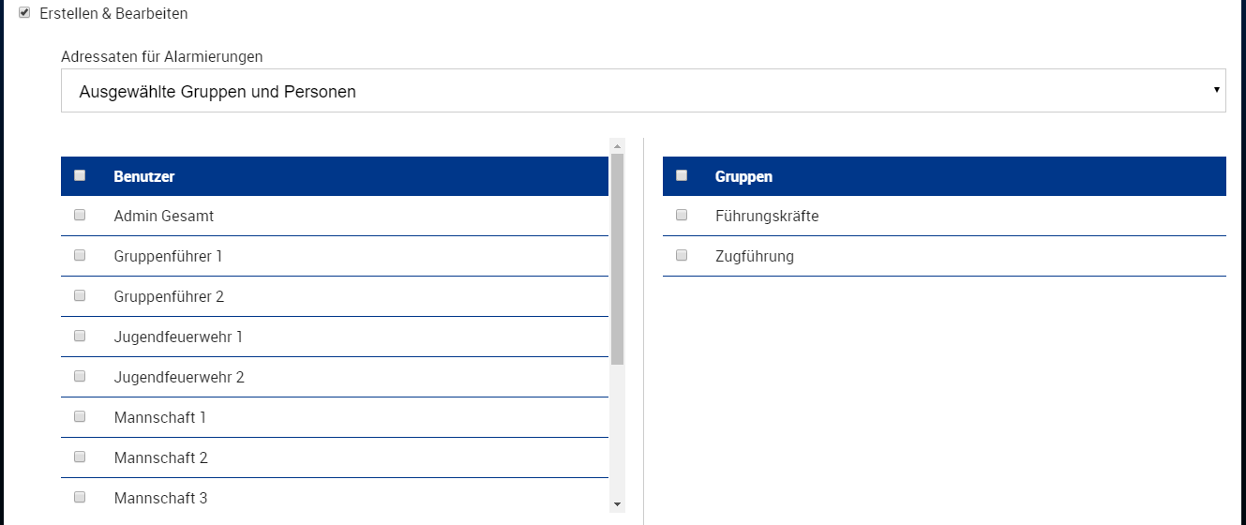Click the Gruppen column header label

[743, 176]
